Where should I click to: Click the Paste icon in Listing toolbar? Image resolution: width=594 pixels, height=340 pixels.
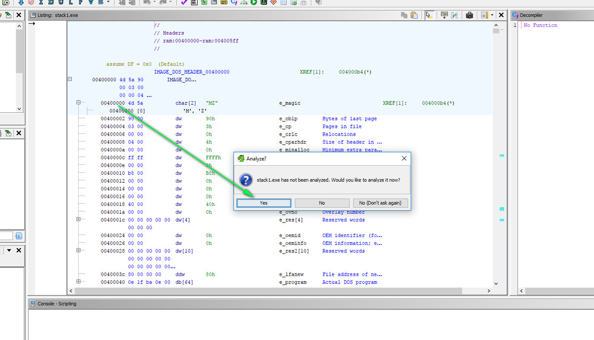414,15
